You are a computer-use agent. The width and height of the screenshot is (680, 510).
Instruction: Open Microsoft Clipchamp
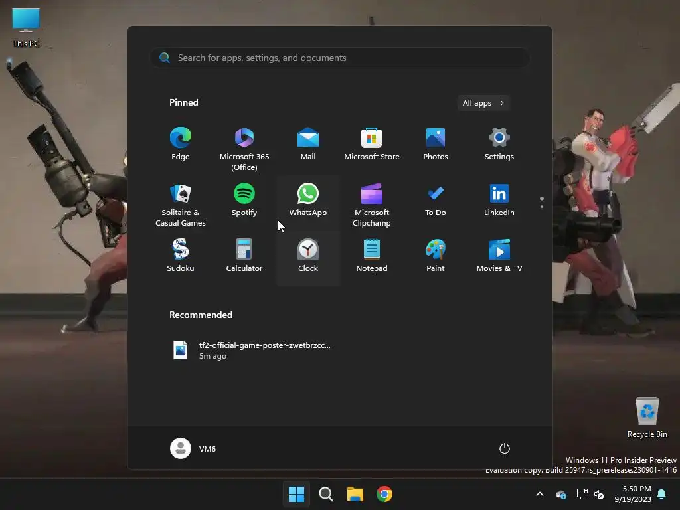coord(372,205)
